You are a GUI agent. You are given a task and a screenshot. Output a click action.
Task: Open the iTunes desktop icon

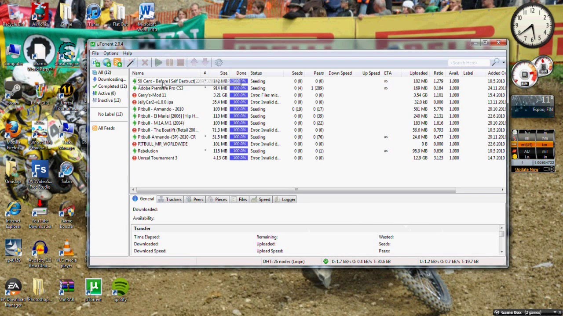[93, 15]
